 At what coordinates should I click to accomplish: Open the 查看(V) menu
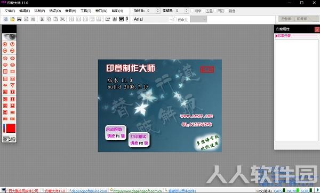click(70, 11)
